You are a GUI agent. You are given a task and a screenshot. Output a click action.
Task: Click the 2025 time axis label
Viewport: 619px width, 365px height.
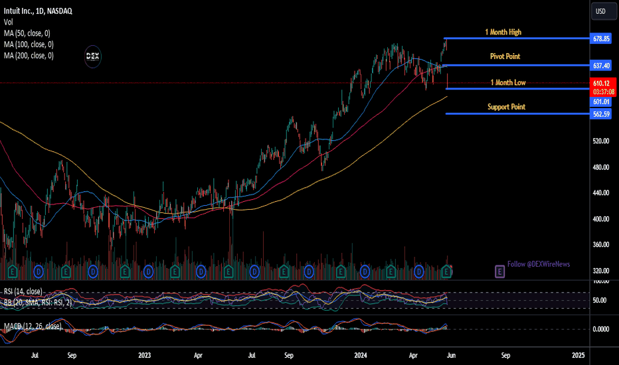click(578, 355)
